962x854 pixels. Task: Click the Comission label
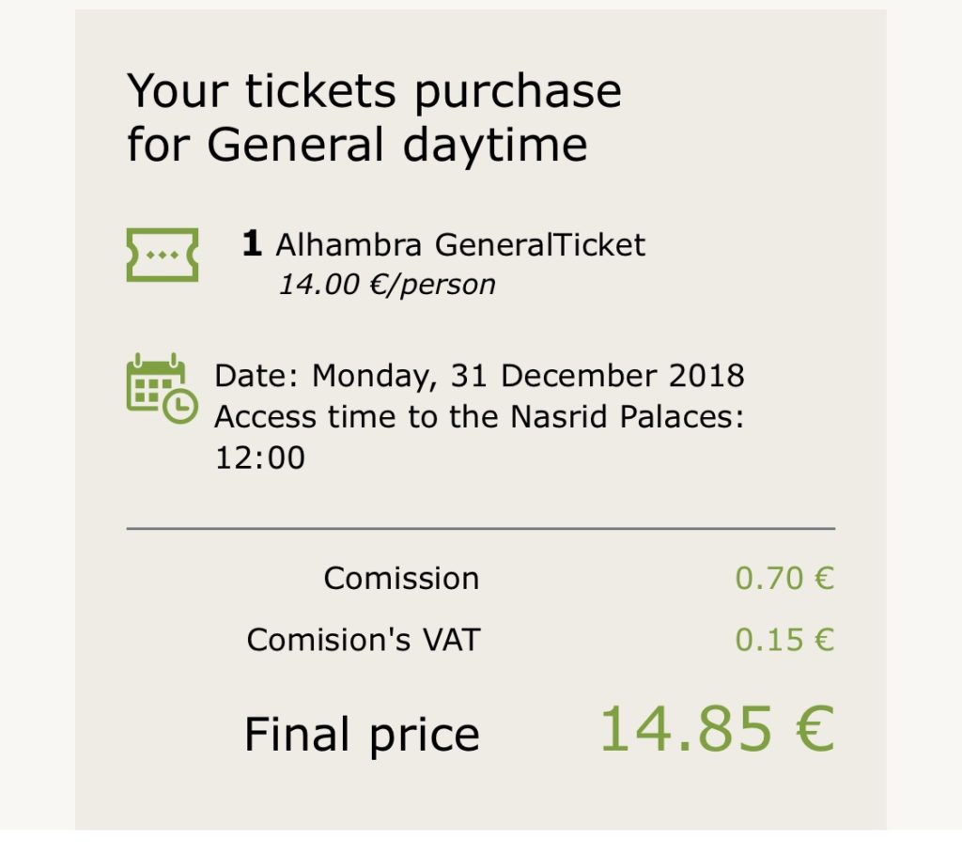401,578
